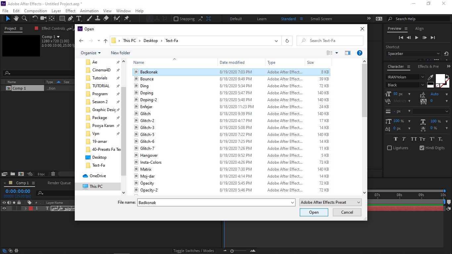Hide layer 1 using eye toggle

pos(4,208)
